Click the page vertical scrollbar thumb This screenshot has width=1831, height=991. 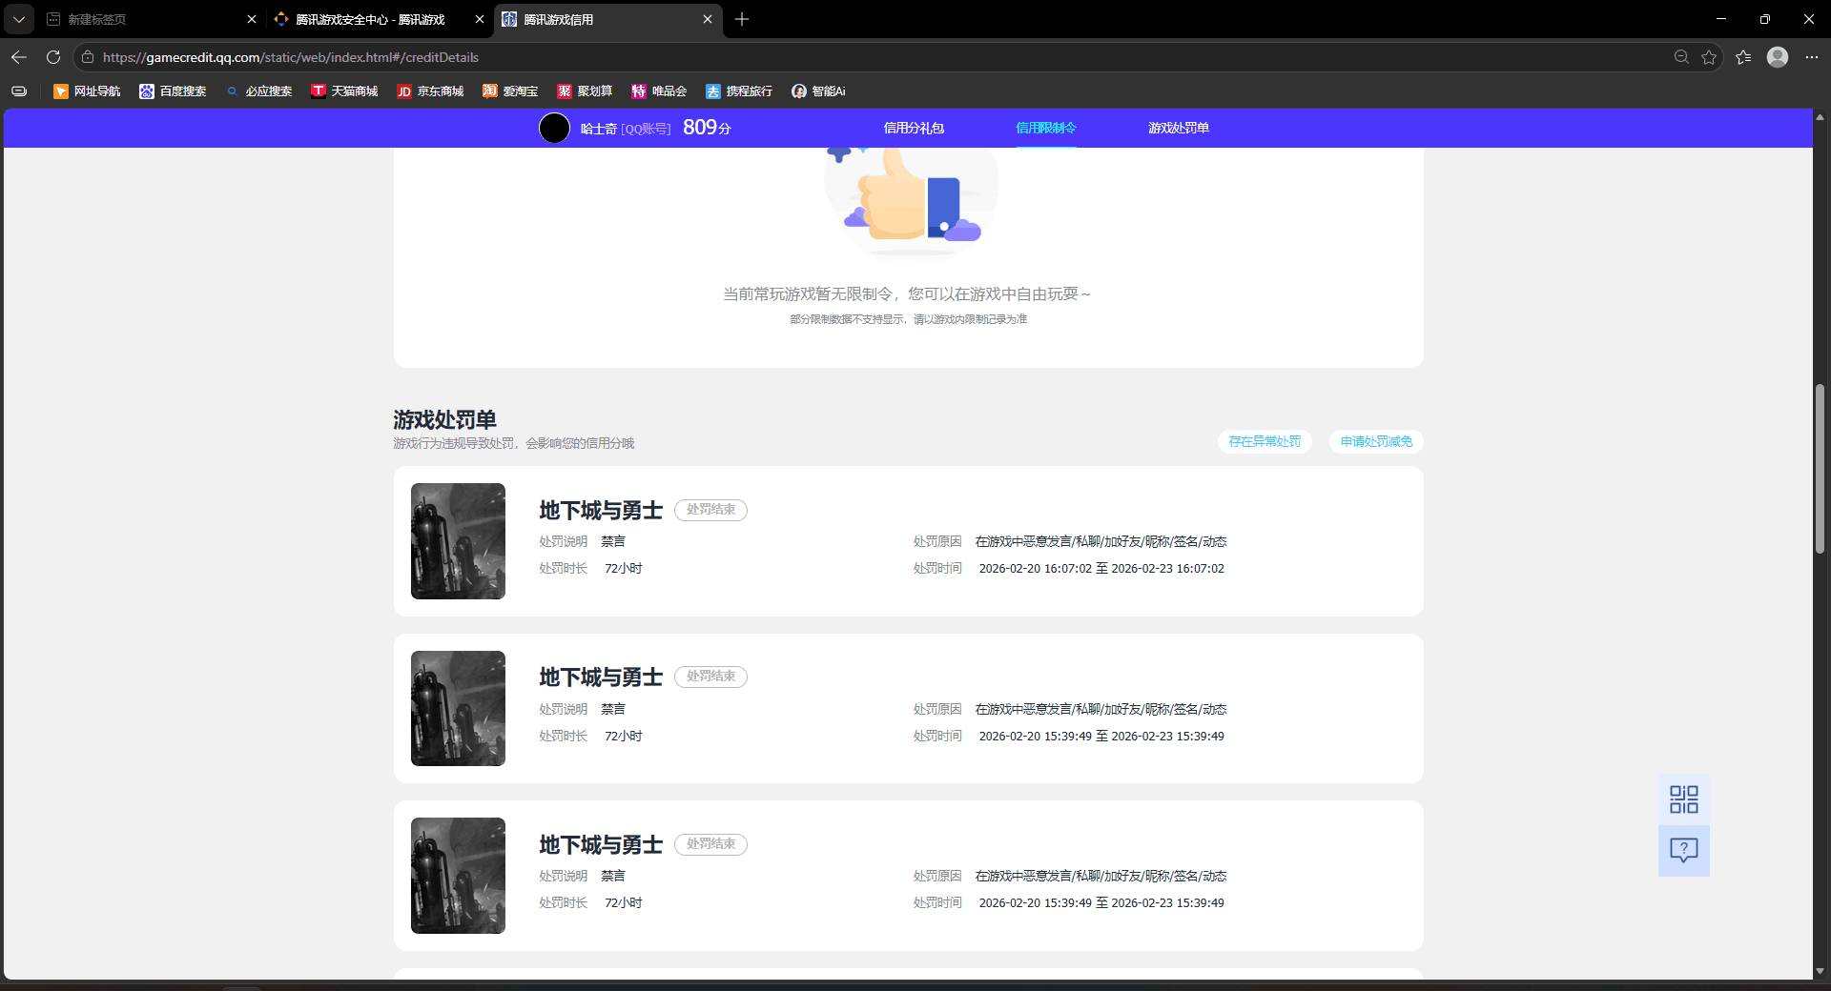coord(1820,468)
